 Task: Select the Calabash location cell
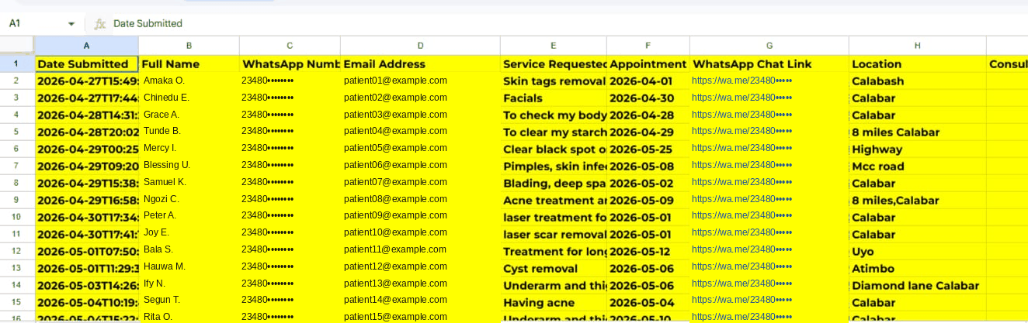click(x=918, y=81)
